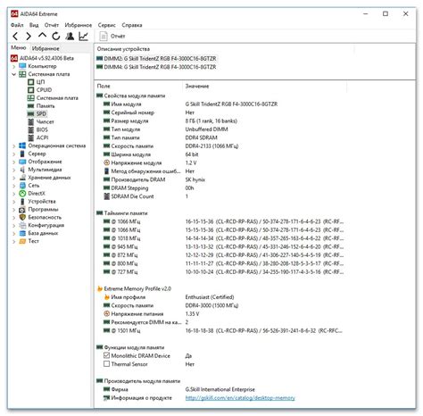Screen dimensions: 423x416
Task: Expand the Сеть tree node
Action: [x=13, y=186]
